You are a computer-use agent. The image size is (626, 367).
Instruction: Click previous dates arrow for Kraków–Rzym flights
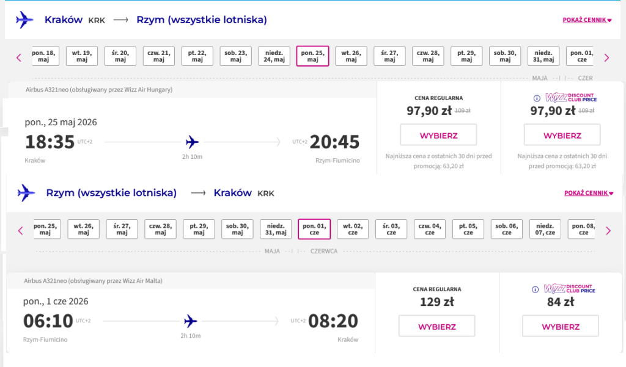pyautogui.click(x=19, y=57)
